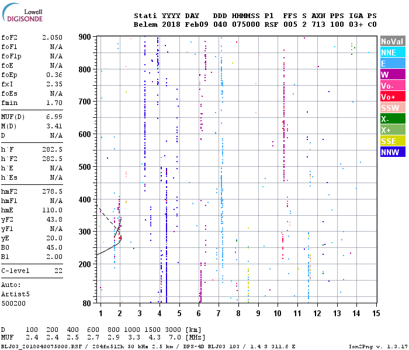Image resolution: width=409 pixels, height=350 pixels.
Task: Select the dark green X- legend swatch
Action: point(393,119)
